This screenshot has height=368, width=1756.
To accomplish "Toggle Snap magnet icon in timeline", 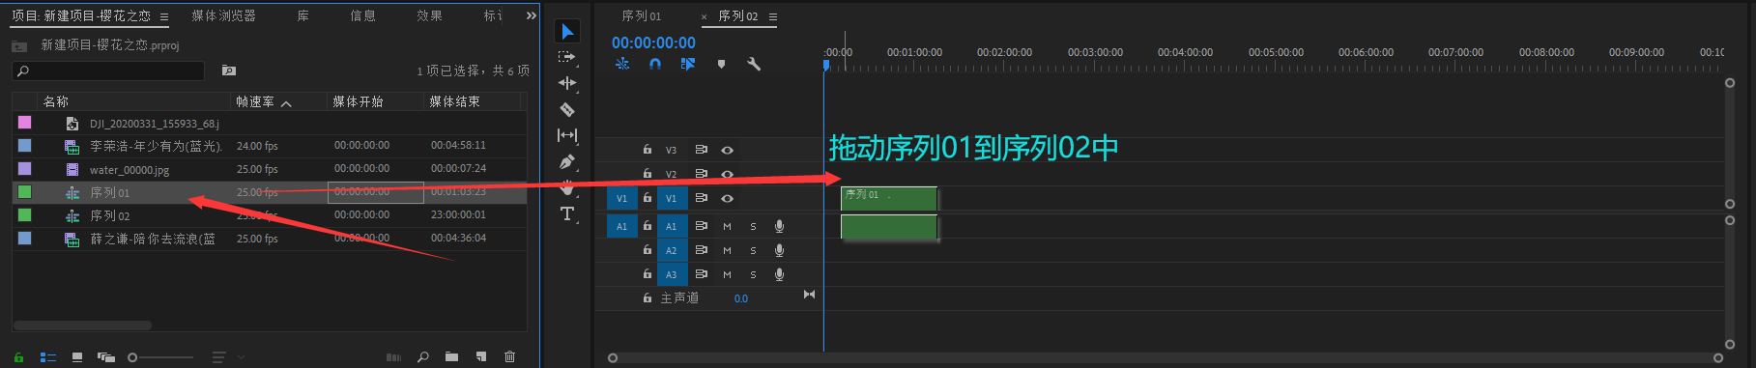I will tap(655, 64).
